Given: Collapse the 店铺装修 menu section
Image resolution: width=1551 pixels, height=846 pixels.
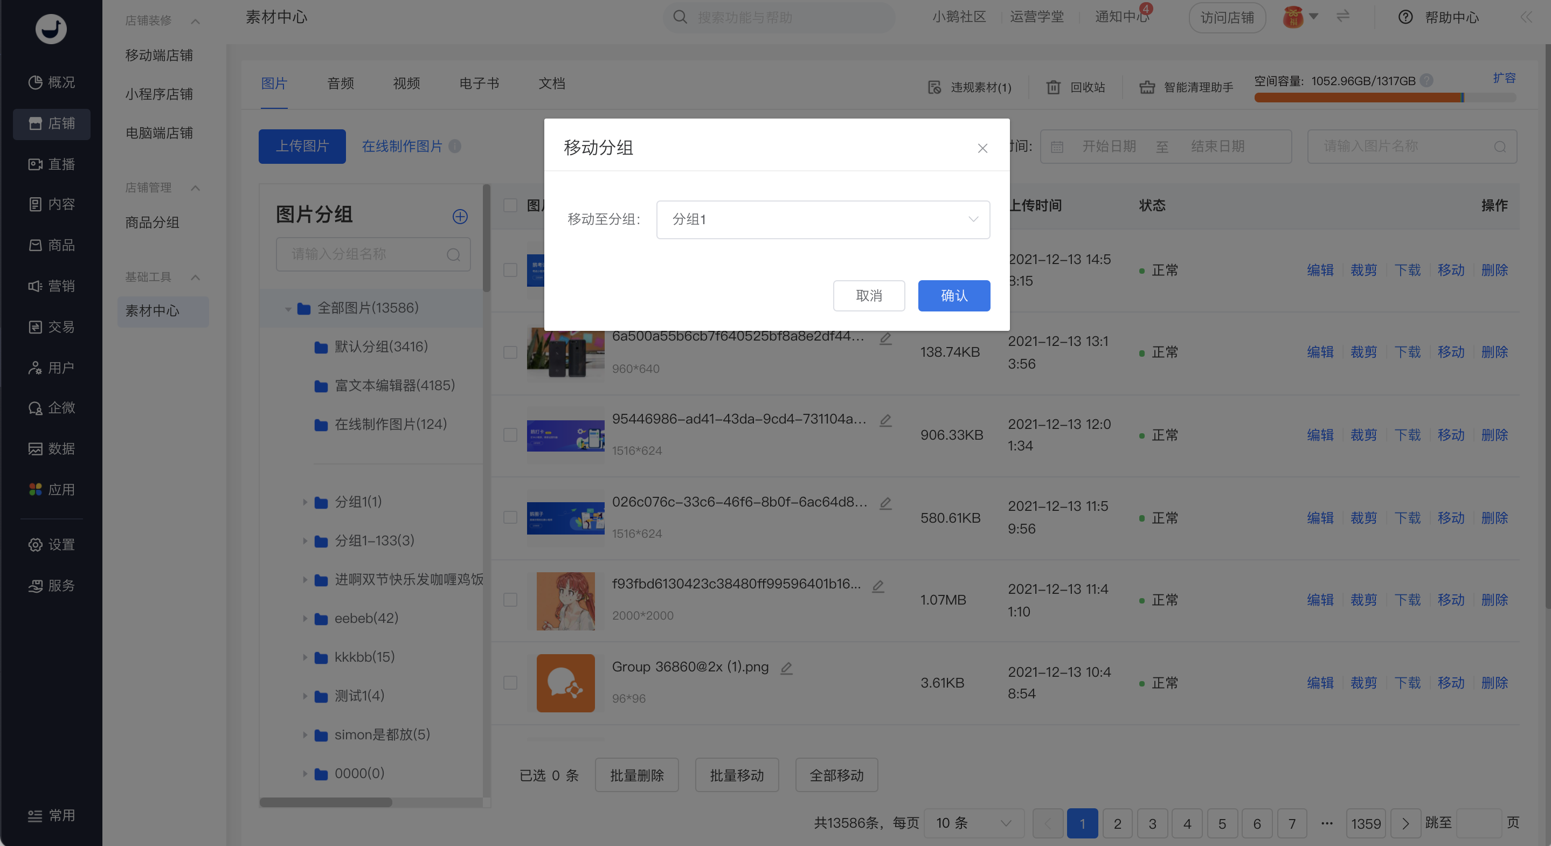Looking at the screenshot, I should pos(195,21).
